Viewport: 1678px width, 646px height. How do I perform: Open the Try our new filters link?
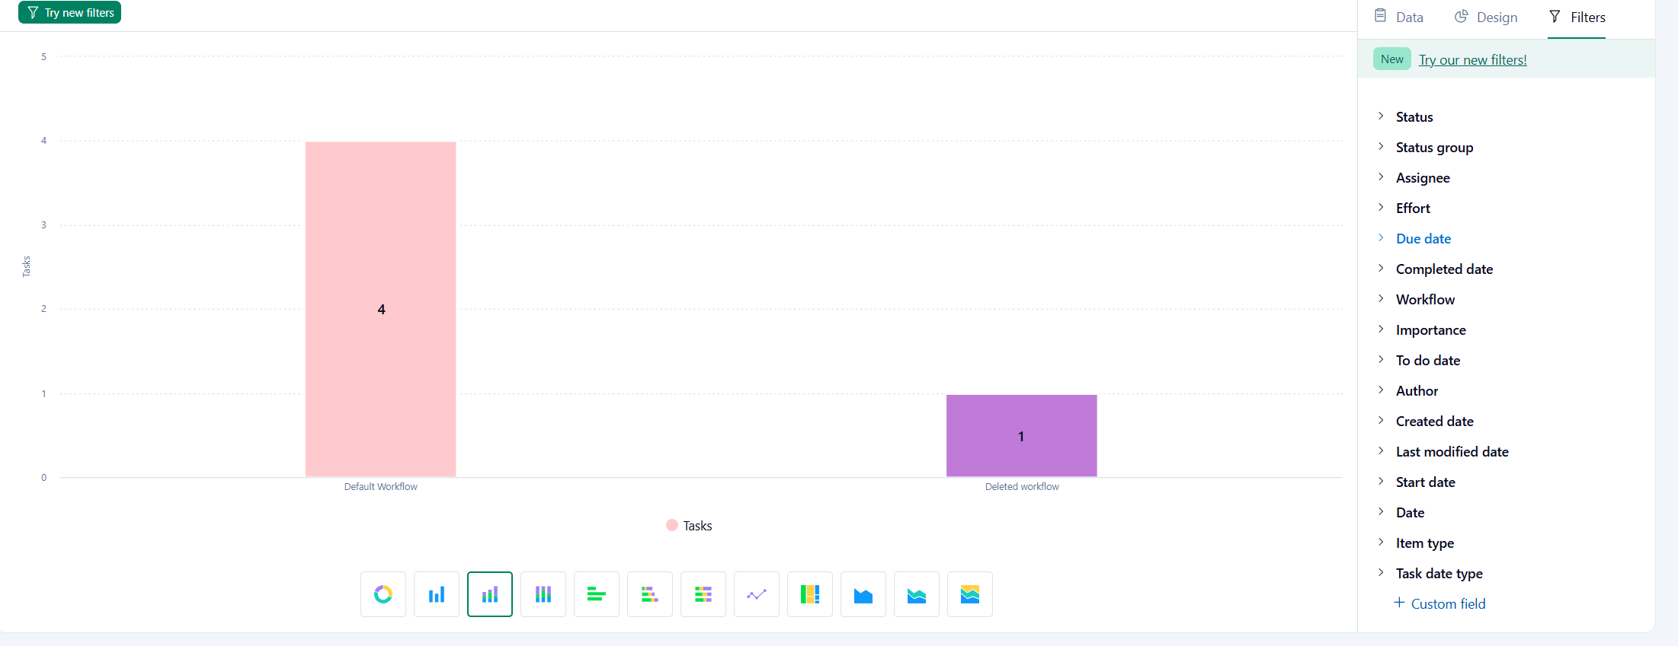pyautogui.click(x=1472, y=59)
